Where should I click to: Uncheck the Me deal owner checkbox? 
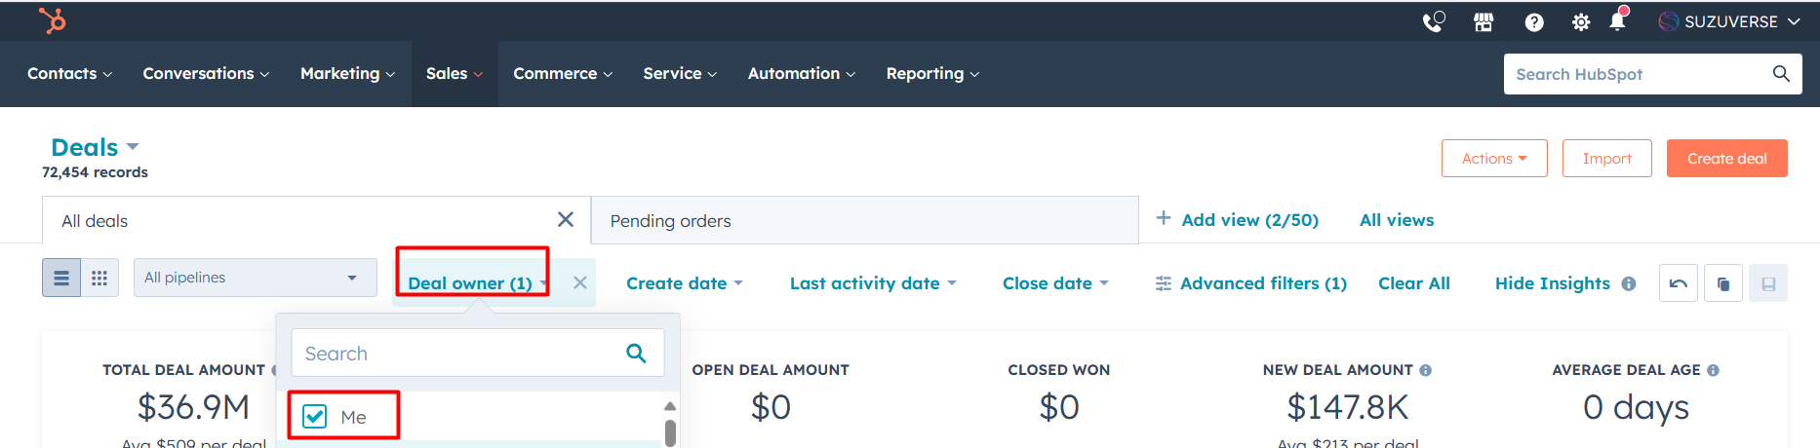315,417
